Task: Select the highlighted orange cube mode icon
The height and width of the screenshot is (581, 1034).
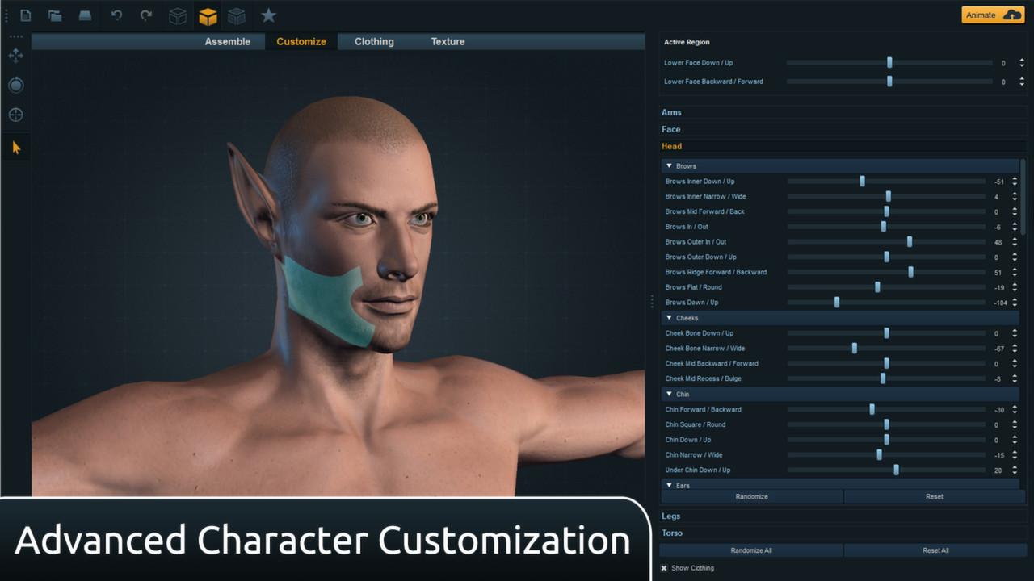Action: 207,15
